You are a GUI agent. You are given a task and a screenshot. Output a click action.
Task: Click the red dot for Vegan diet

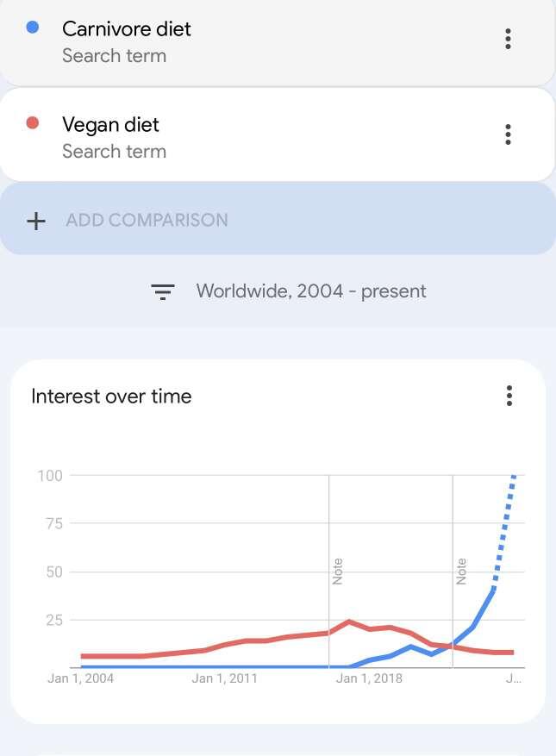[32, 123]
